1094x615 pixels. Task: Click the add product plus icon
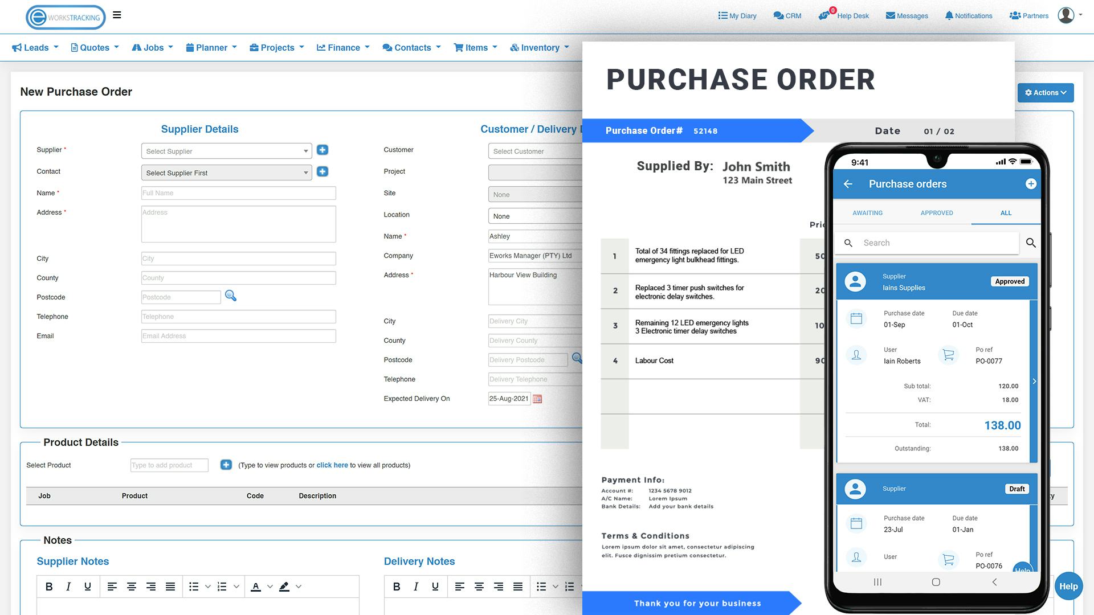[226, 465]
